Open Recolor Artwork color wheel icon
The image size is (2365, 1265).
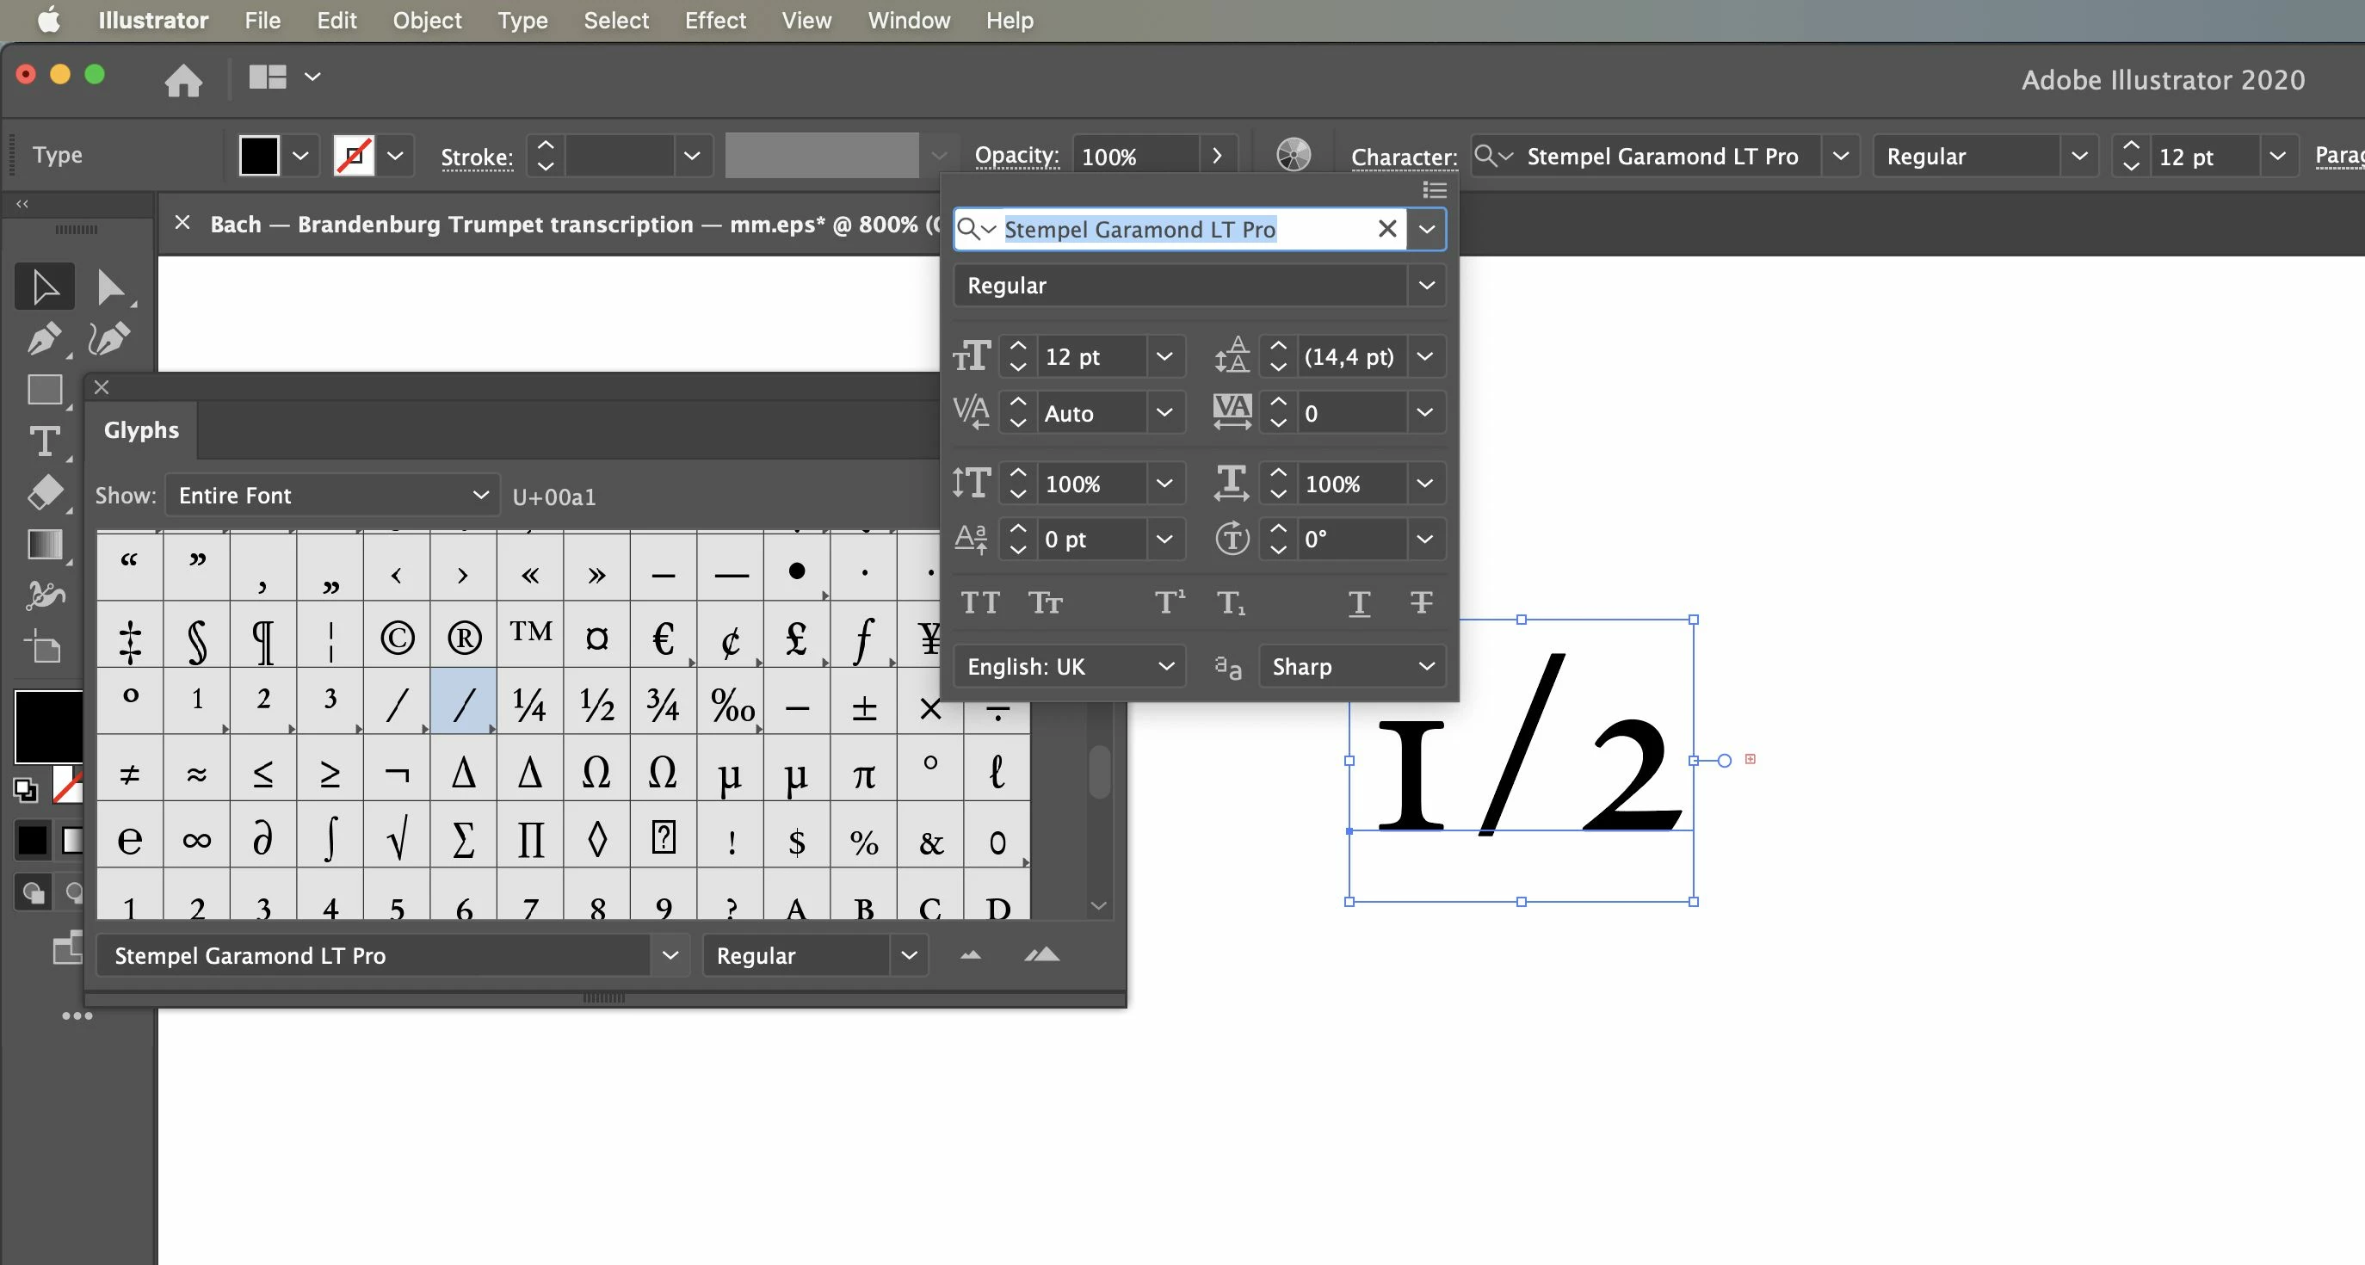[1293, 155]
